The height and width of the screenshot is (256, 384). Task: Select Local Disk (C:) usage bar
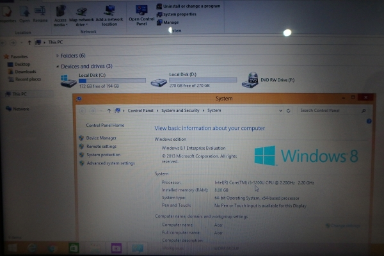112,81
